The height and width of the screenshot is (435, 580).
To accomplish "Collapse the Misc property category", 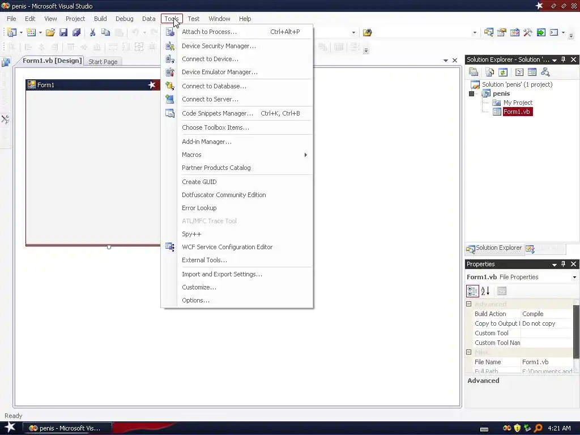I will 468,352.
